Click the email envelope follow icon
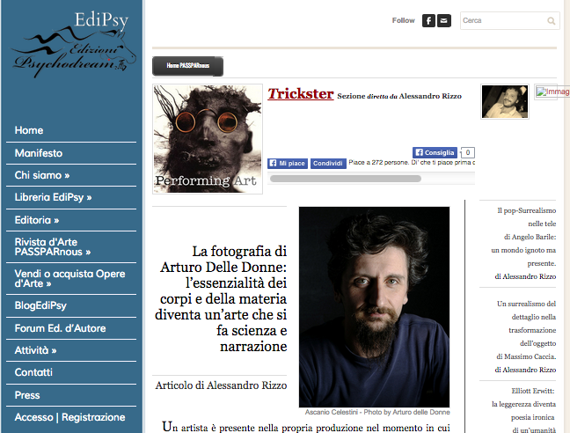 (444, 21)
